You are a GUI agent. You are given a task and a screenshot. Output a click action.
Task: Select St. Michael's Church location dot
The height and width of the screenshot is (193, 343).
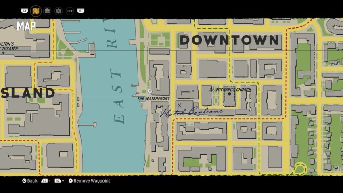pos(230,94)
